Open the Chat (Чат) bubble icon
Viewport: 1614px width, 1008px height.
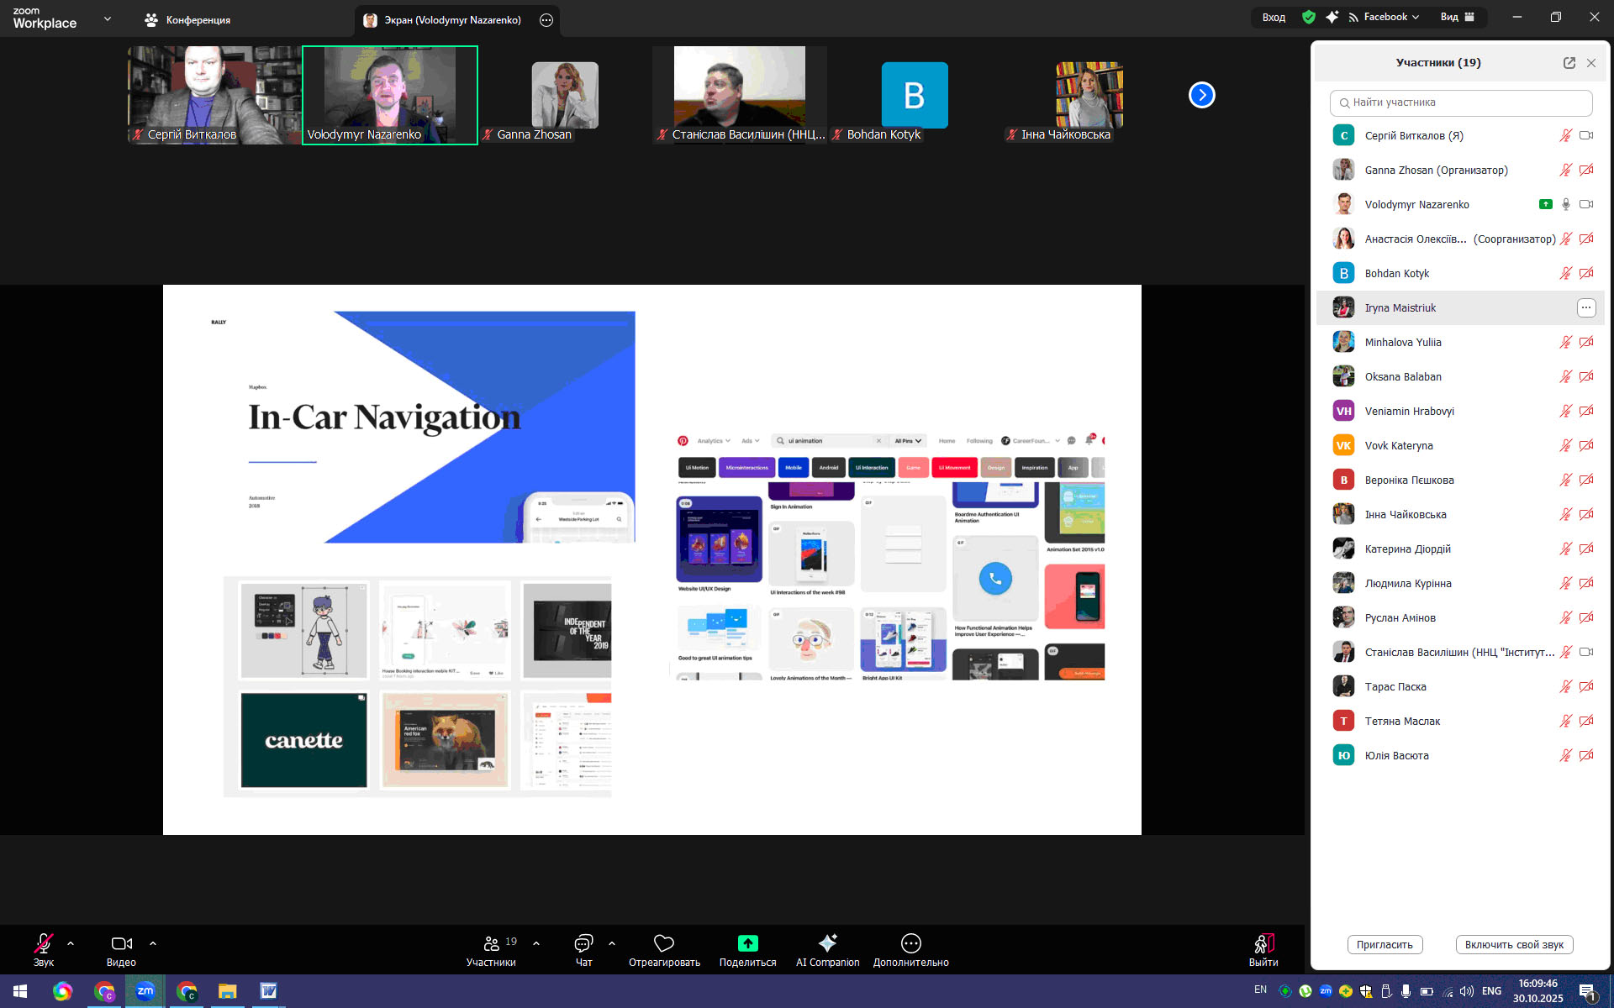583,943
